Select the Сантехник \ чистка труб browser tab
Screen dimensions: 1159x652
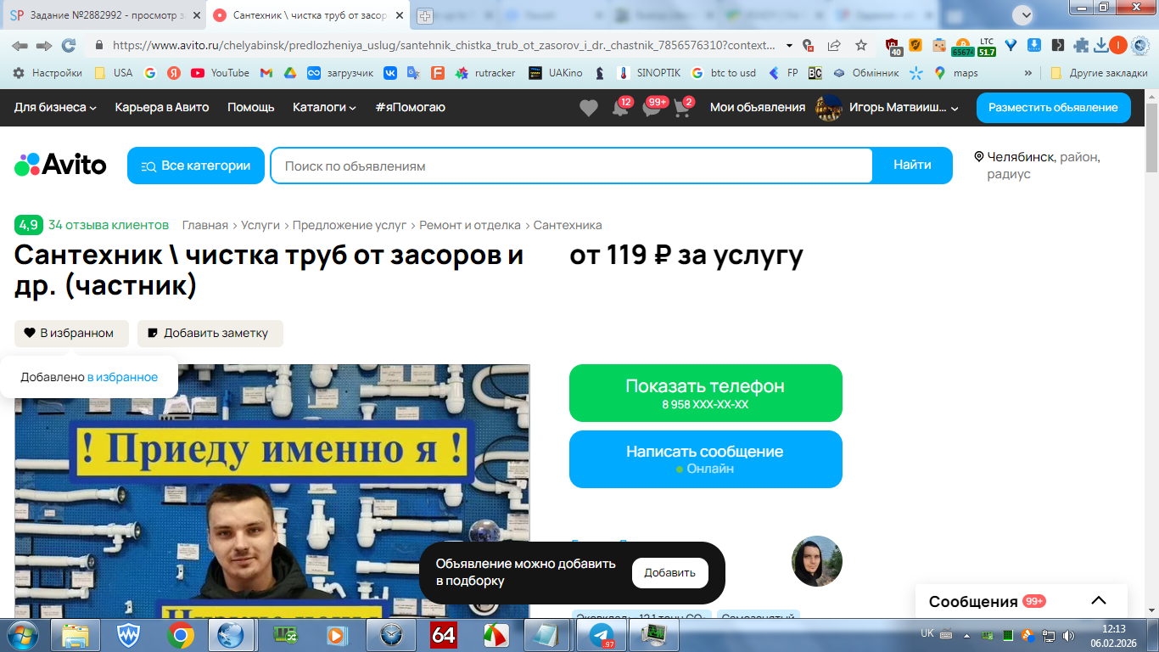[308, 15]
